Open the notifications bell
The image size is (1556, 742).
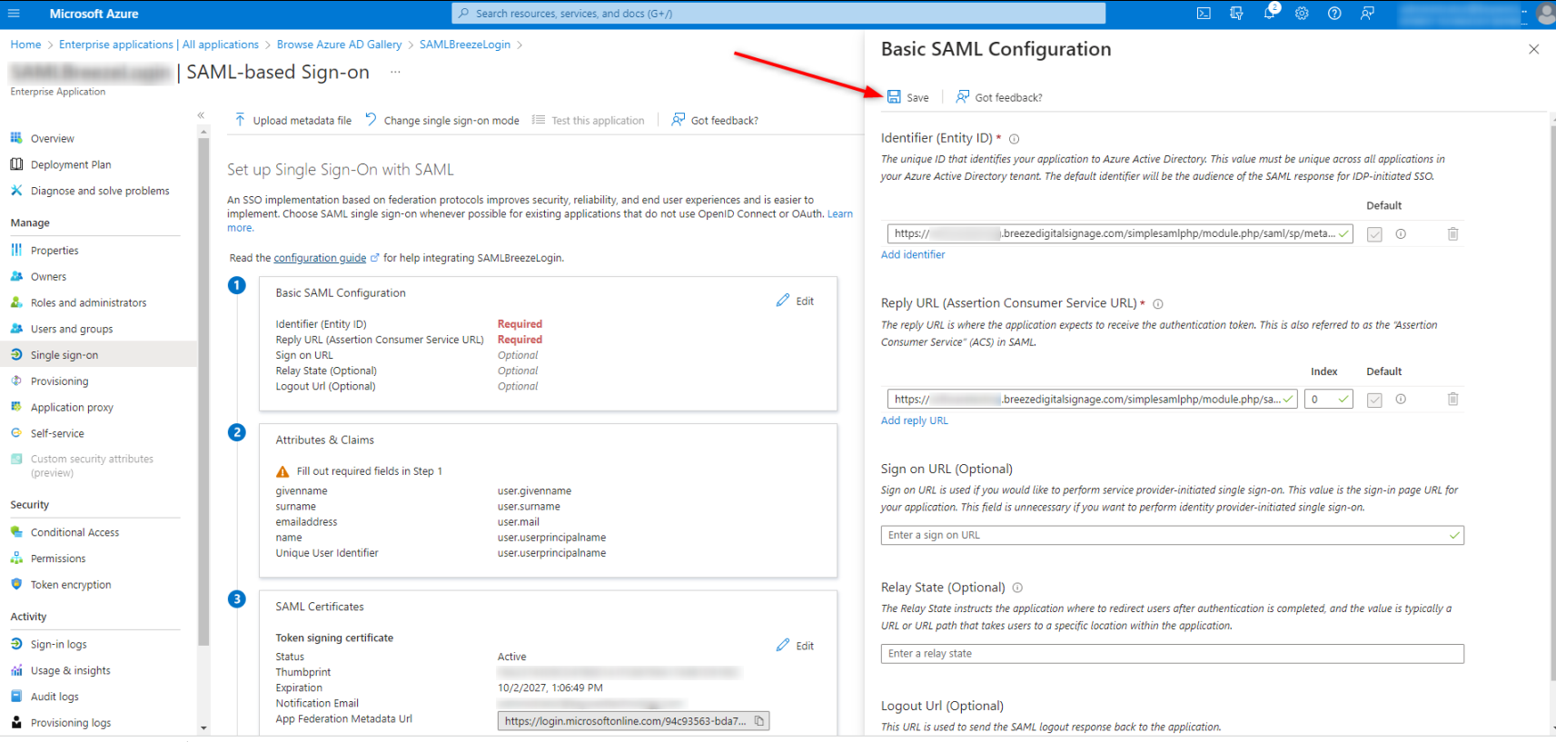coord(1270,14)
